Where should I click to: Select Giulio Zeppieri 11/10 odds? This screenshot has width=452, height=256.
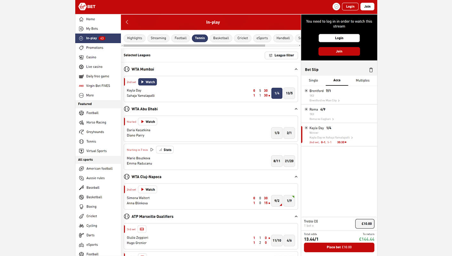(x=277, y=240)
